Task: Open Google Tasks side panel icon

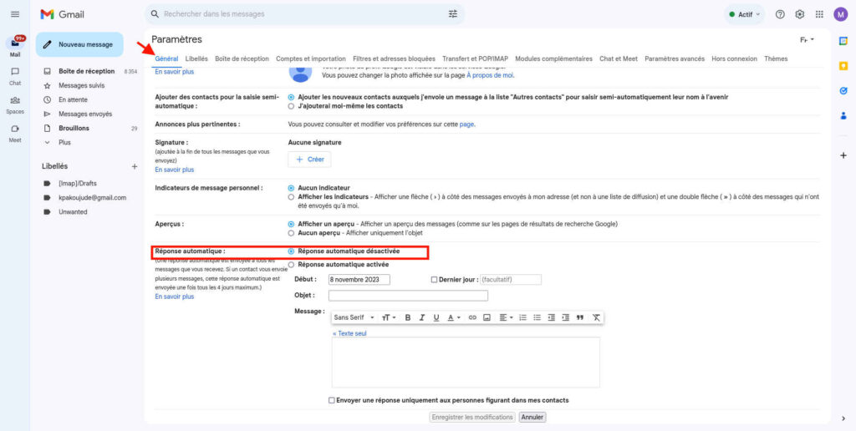Action: pyautogui.click(x=843, y=91)
